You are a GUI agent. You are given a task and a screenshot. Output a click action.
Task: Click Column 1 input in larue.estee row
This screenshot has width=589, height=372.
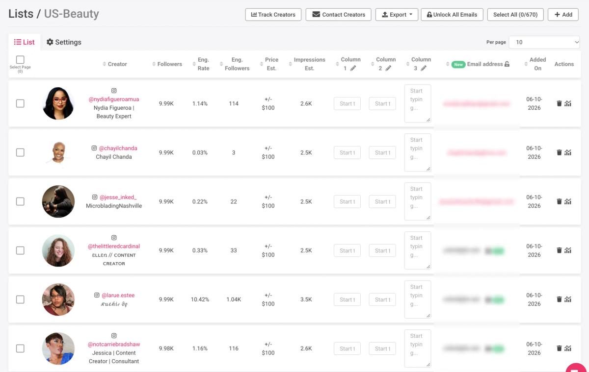click(347, 299)
